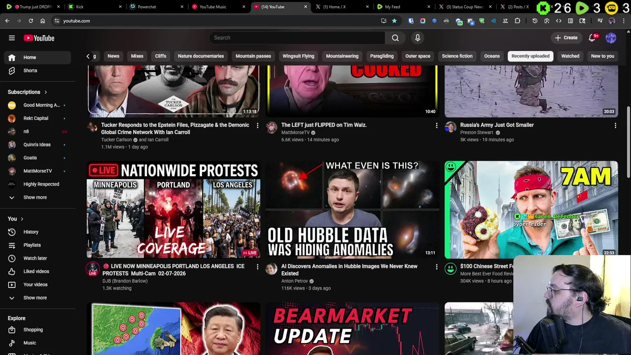Select the Wingsuit Flying chip
Image resolution: width=631 pixels, height=355 pixels.
point(298,56)
